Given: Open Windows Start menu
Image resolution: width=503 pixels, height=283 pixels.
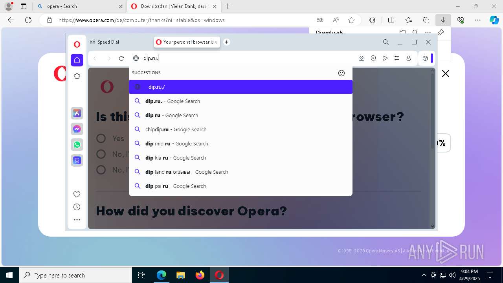Looking at the screenshot, I should pyautogui.click(x=9, y=275).
